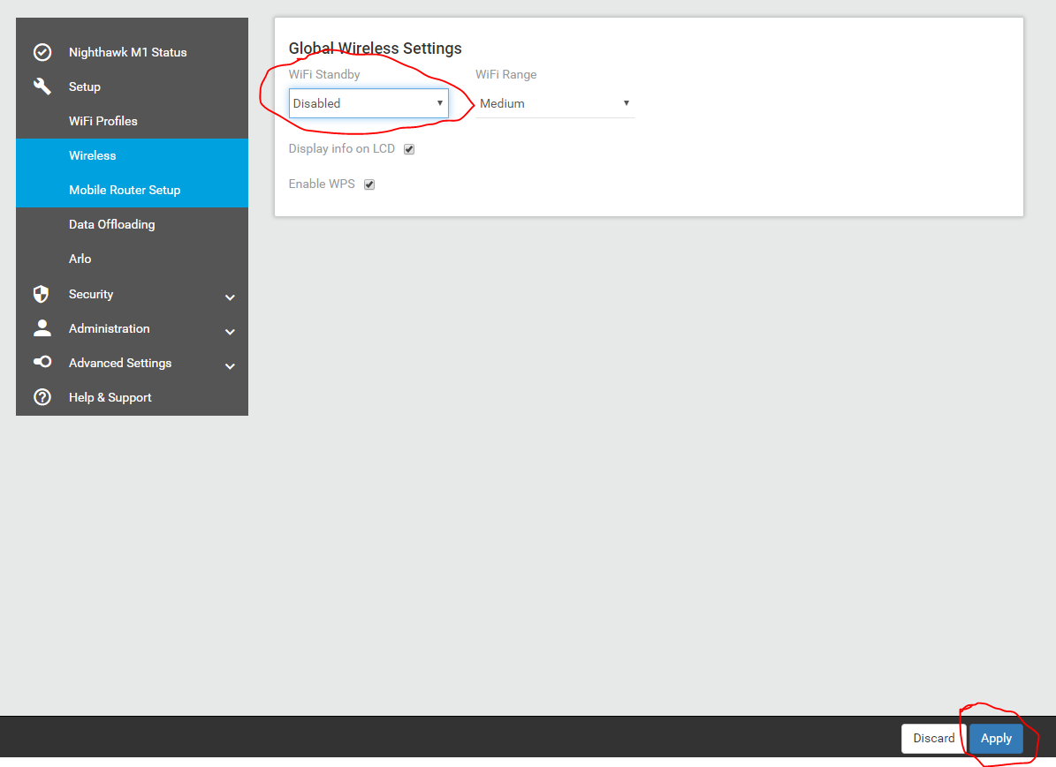Expand the Administration menu chevron
Screen dimensions: 1056x767
click(230, 332)
